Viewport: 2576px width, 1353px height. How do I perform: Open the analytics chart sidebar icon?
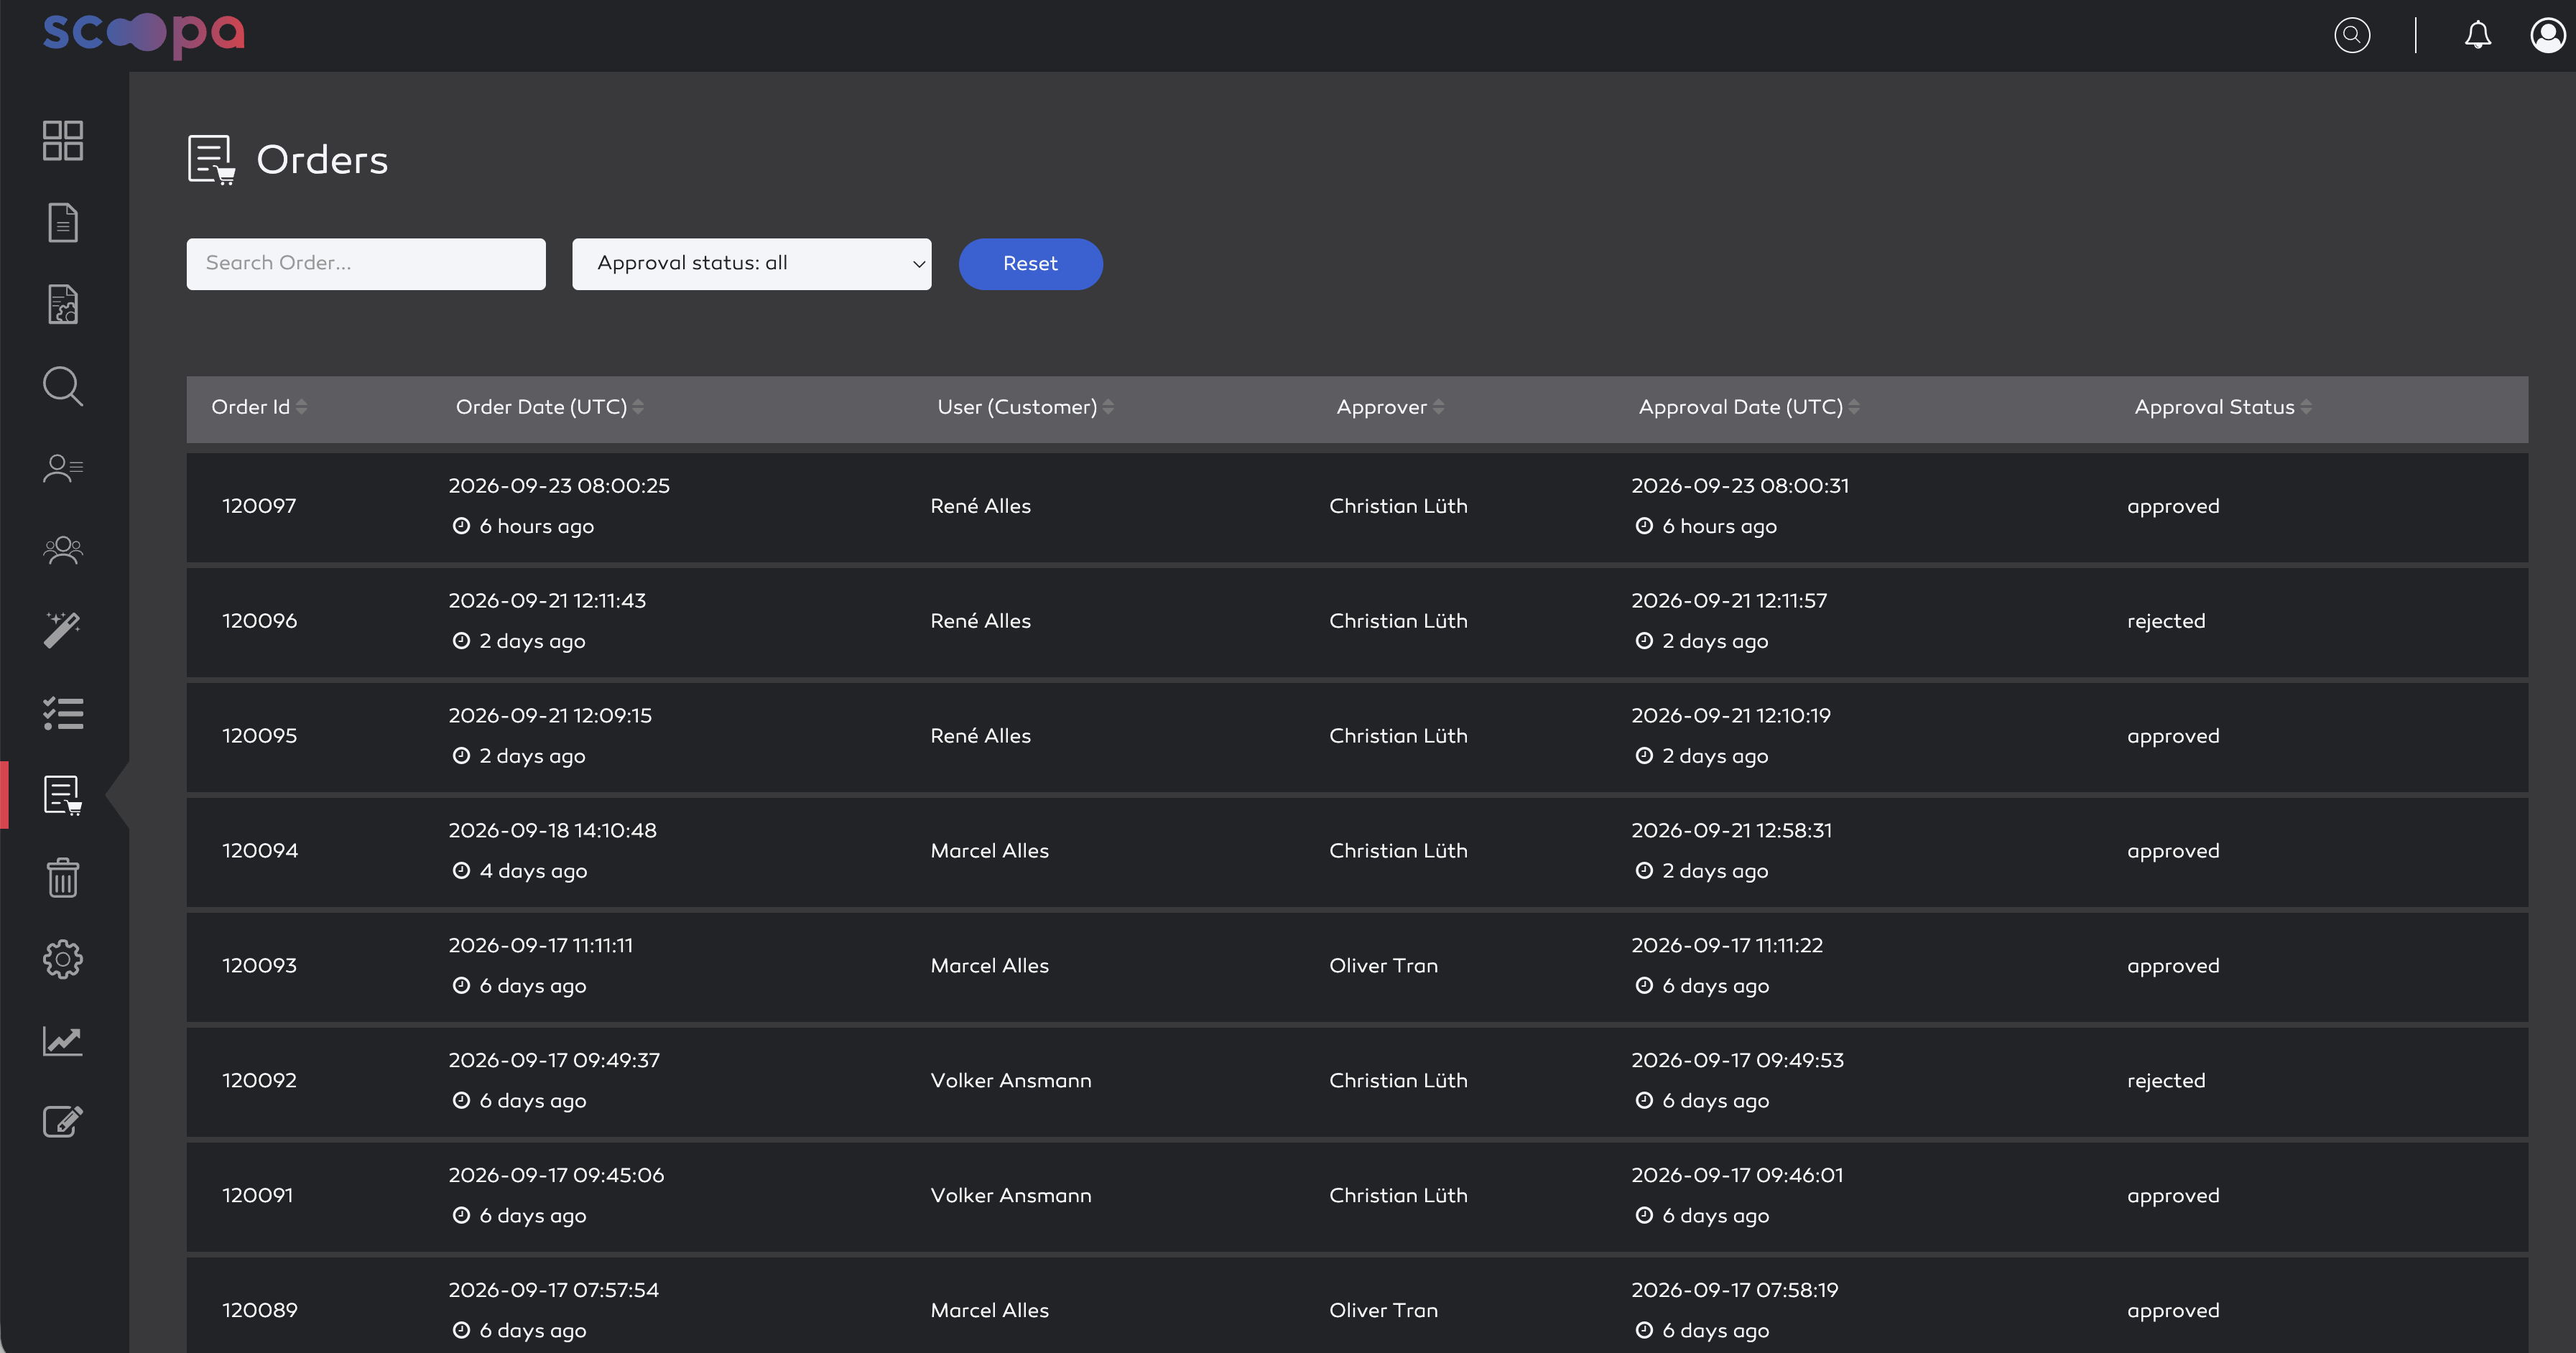click(63, 1041)
